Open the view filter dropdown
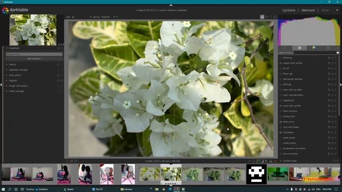This screenshot has height=192, width=342. coord(79,17)
